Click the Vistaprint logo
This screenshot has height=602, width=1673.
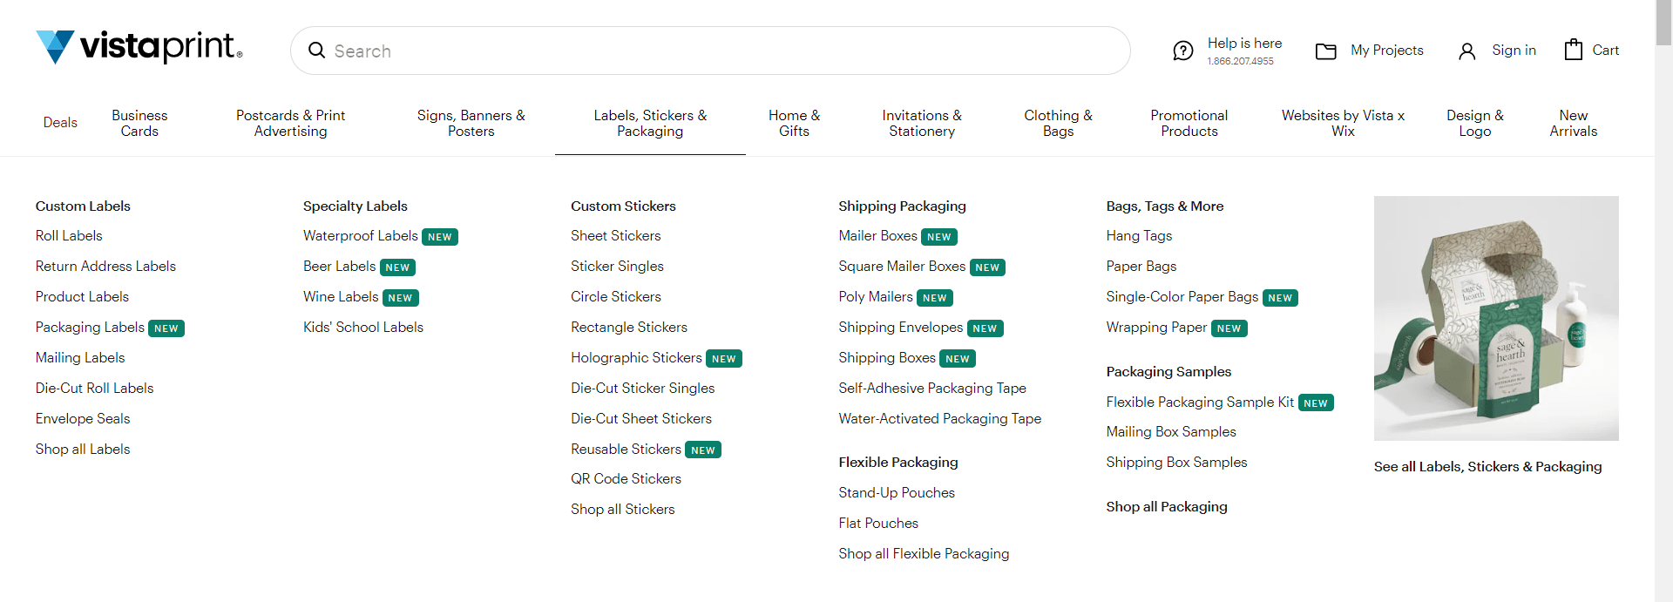[x=139, y=47]
